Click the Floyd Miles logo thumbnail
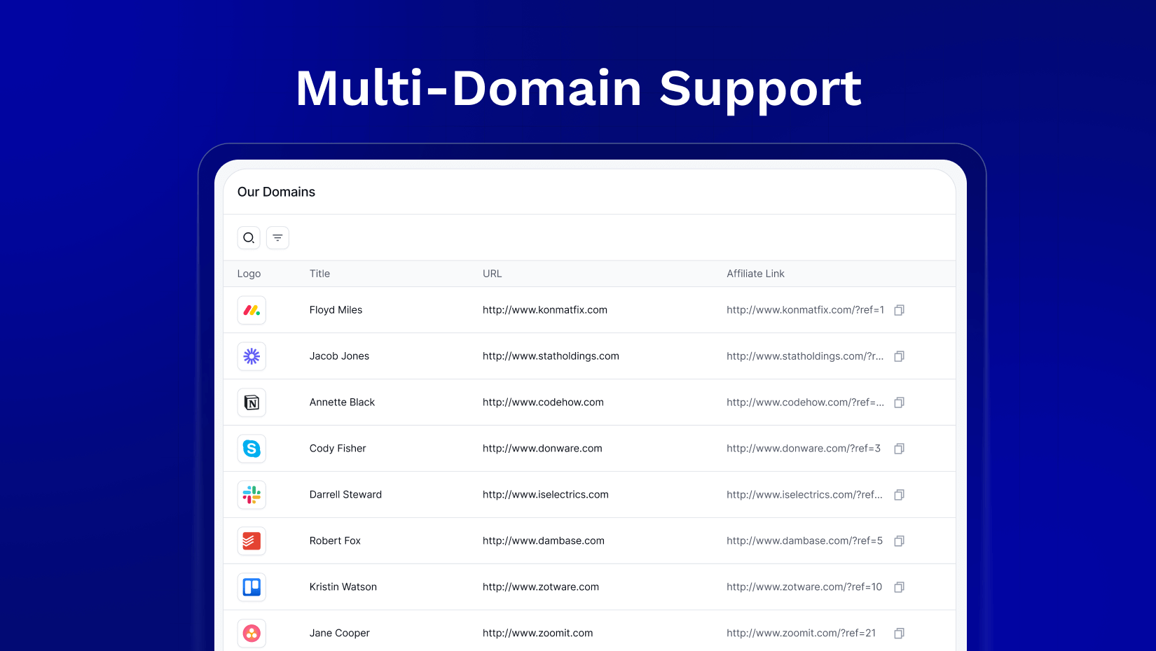 pos(252,310)
